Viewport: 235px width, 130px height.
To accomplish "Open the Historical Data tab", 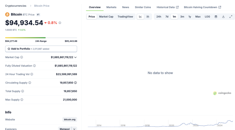I will click(168, 7).
